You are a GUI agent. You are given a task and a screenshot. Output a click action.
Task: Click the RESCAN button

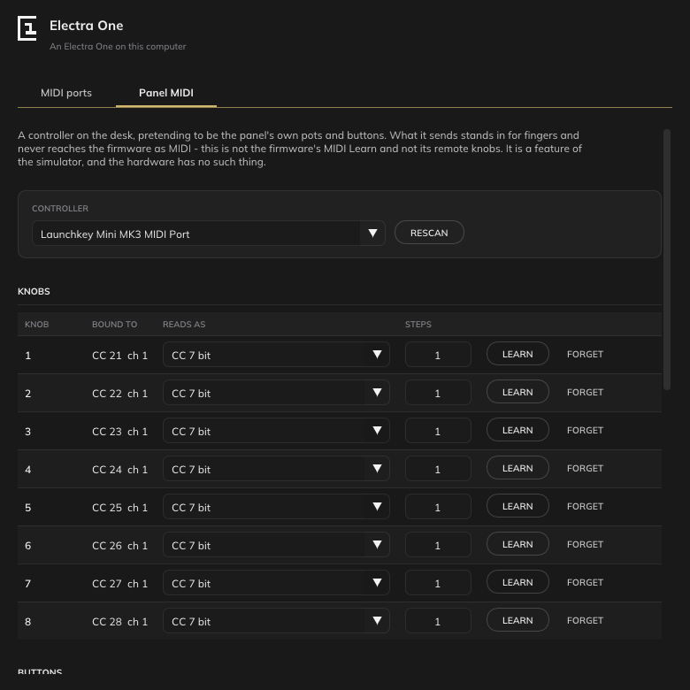click(x=429, y=233)
